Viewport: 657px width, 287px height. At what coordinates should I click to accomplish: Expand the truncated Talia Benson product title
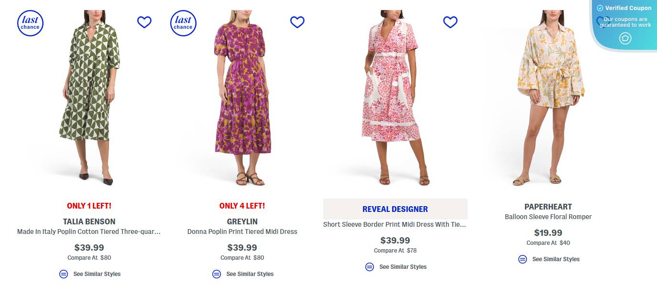click(x=89, y=232)
